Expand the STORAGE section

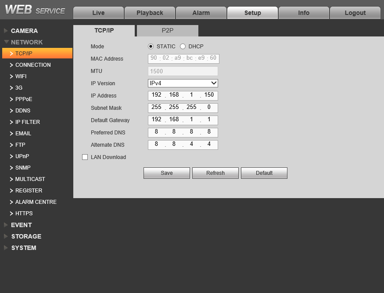[26, 236]
